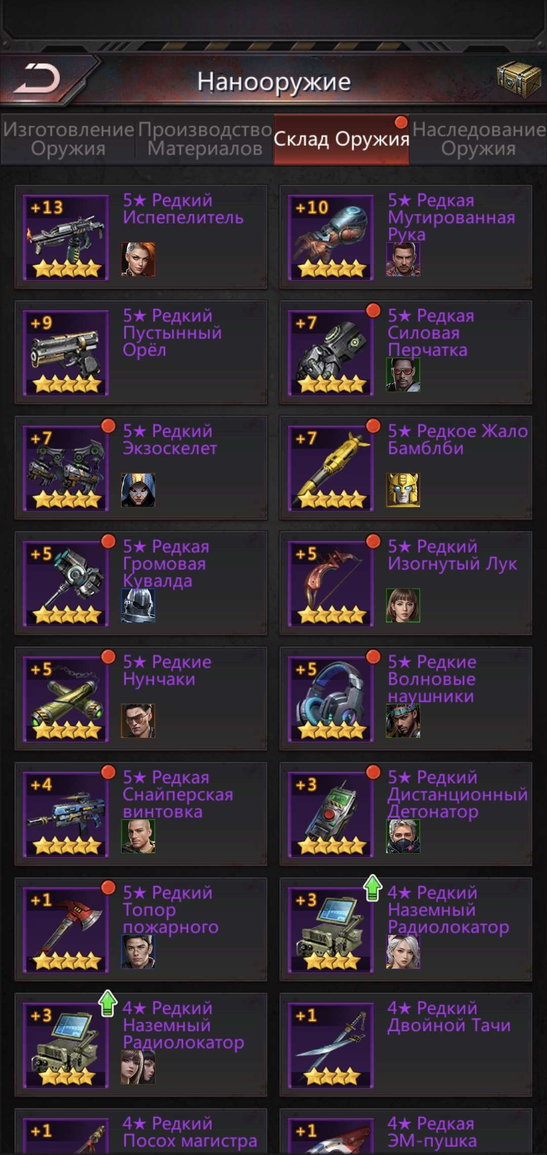Image resolution: width=547 pixels, height=1155 pixels.
Task: Tap the green upgrade arrow on right Радиолокатор
Action: tap(373, 888)
